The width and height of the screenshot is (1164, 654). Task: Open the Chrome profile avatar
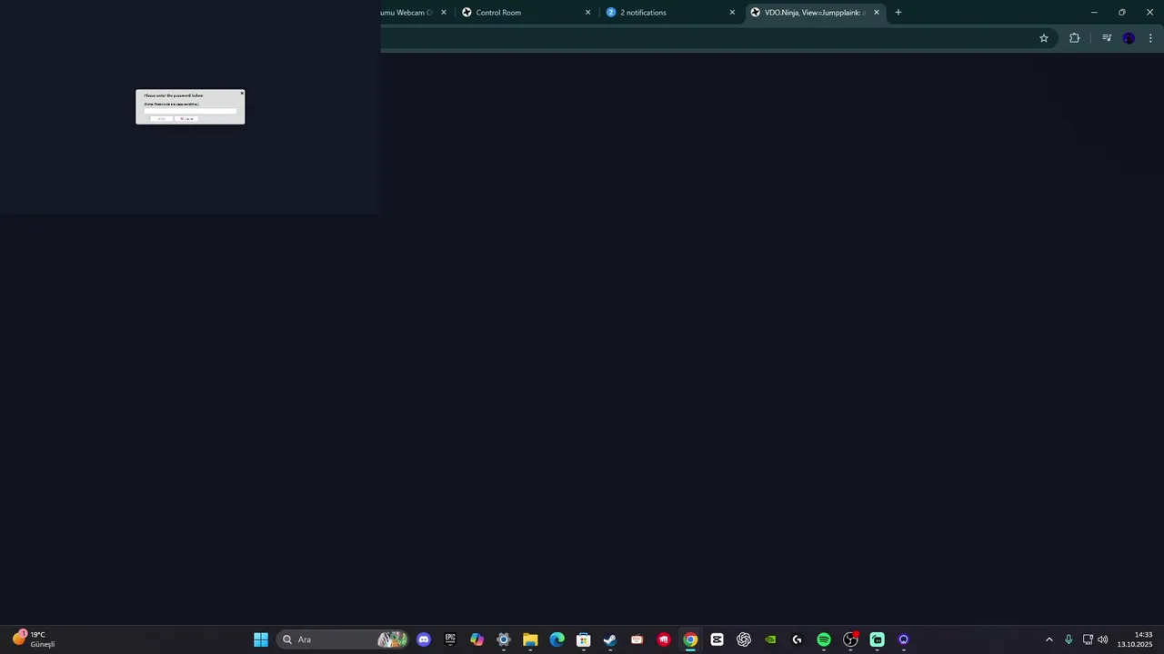click(x=1129, y=38)
